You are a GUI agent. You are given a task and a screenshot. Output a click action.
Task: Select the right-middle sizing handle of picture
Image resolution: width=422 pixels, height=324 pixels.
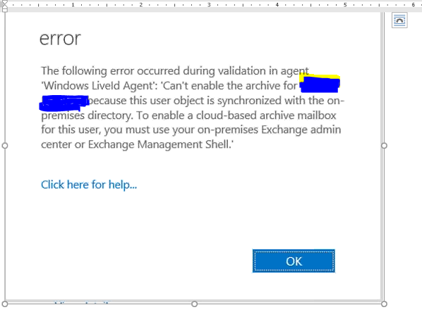pyautogui.click(x=384, y=146)
